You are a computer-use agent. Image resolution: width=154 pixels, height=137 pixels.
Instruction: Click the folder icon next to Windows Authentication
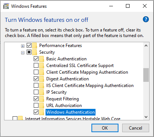tap(42, 112)
